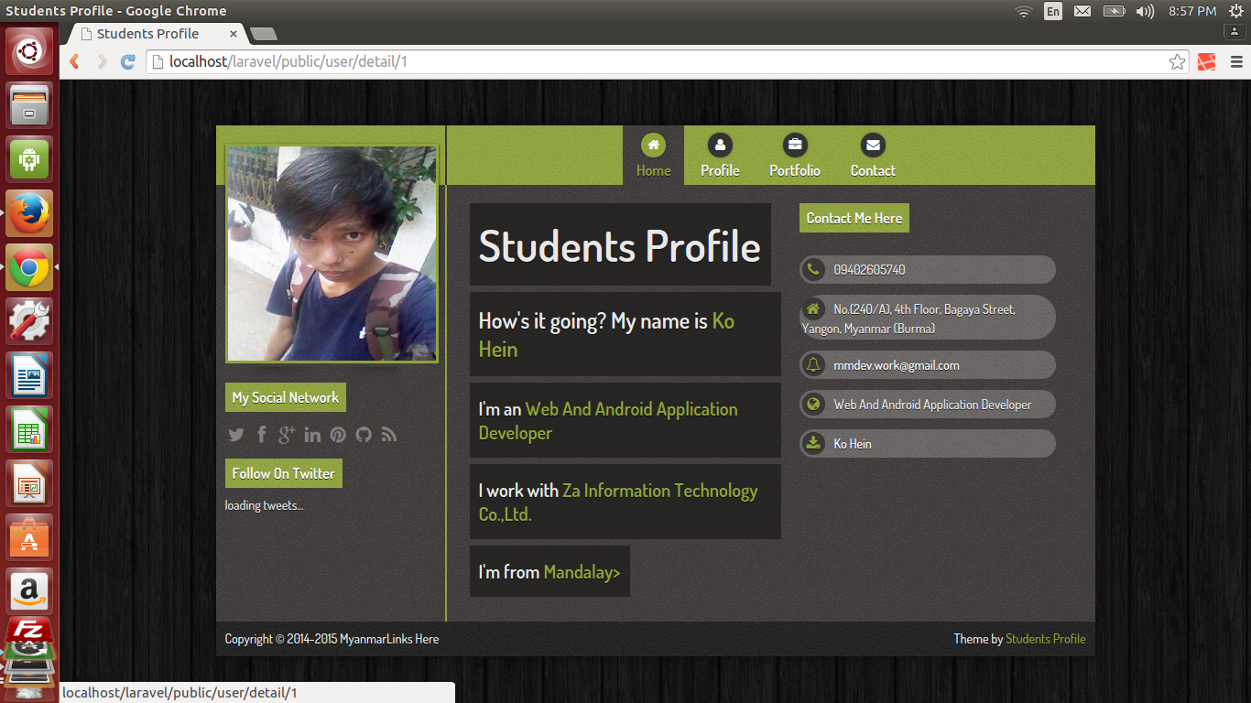Image resolution: width=1251 pixels, height=703 pixels.
Task: Open Firefox from the launcher dock
Action: (28, 212)
